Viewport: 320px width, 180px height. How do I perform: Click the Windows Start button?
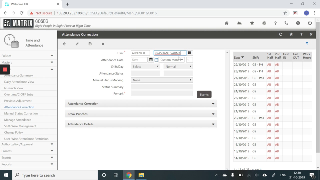tap(6, 175)
